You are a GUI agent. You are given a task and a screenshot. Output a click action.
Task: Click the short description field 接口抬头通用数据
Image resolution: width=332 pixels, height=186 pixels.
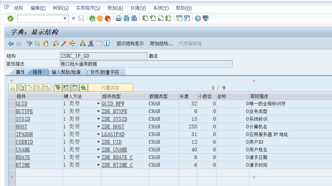coord(146,64)
